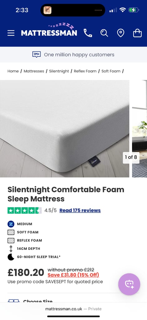Tap the phone call icon
The width and height of the screenshot is (147, 320).
tap(88, 33)
